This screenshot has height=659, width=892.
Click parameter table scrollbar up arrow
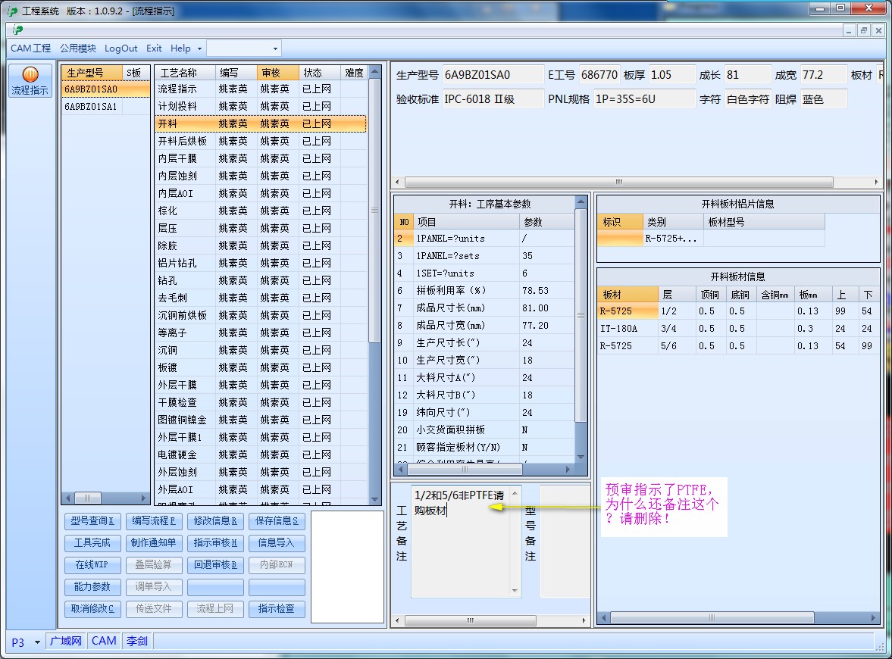(581, 201)
